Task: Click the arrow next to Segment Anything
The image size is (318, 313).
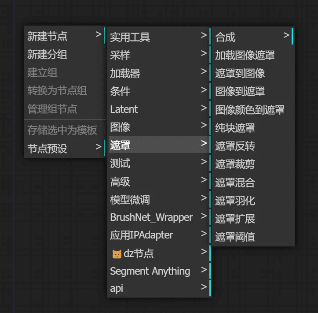Action: 204,270
